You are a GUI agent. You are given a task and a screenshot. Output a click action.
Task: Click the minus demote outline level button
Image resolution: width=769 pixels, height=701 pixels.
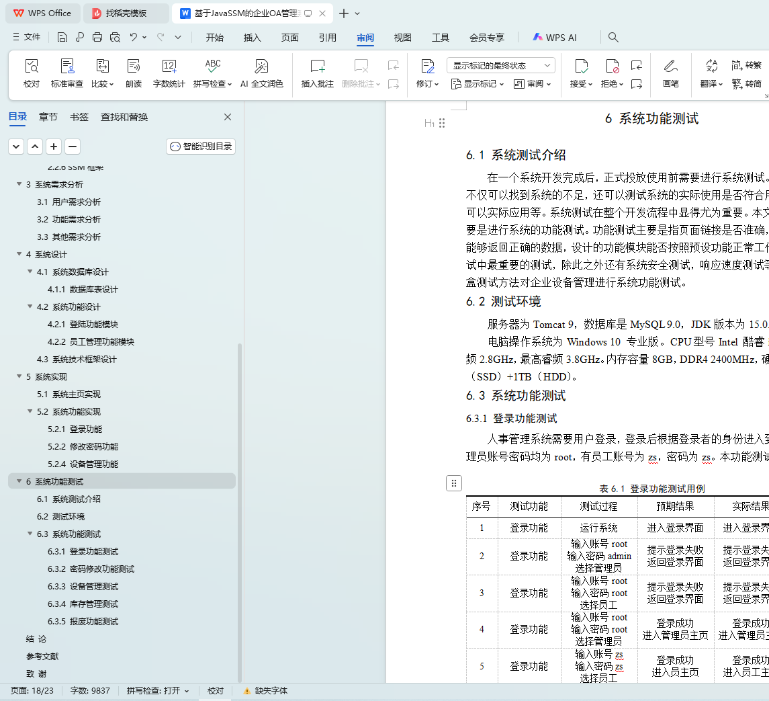tap(73, 147)
